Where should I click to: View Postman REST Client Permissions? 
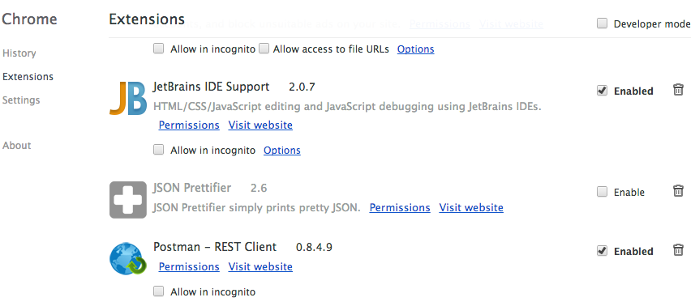coord(189,266)
